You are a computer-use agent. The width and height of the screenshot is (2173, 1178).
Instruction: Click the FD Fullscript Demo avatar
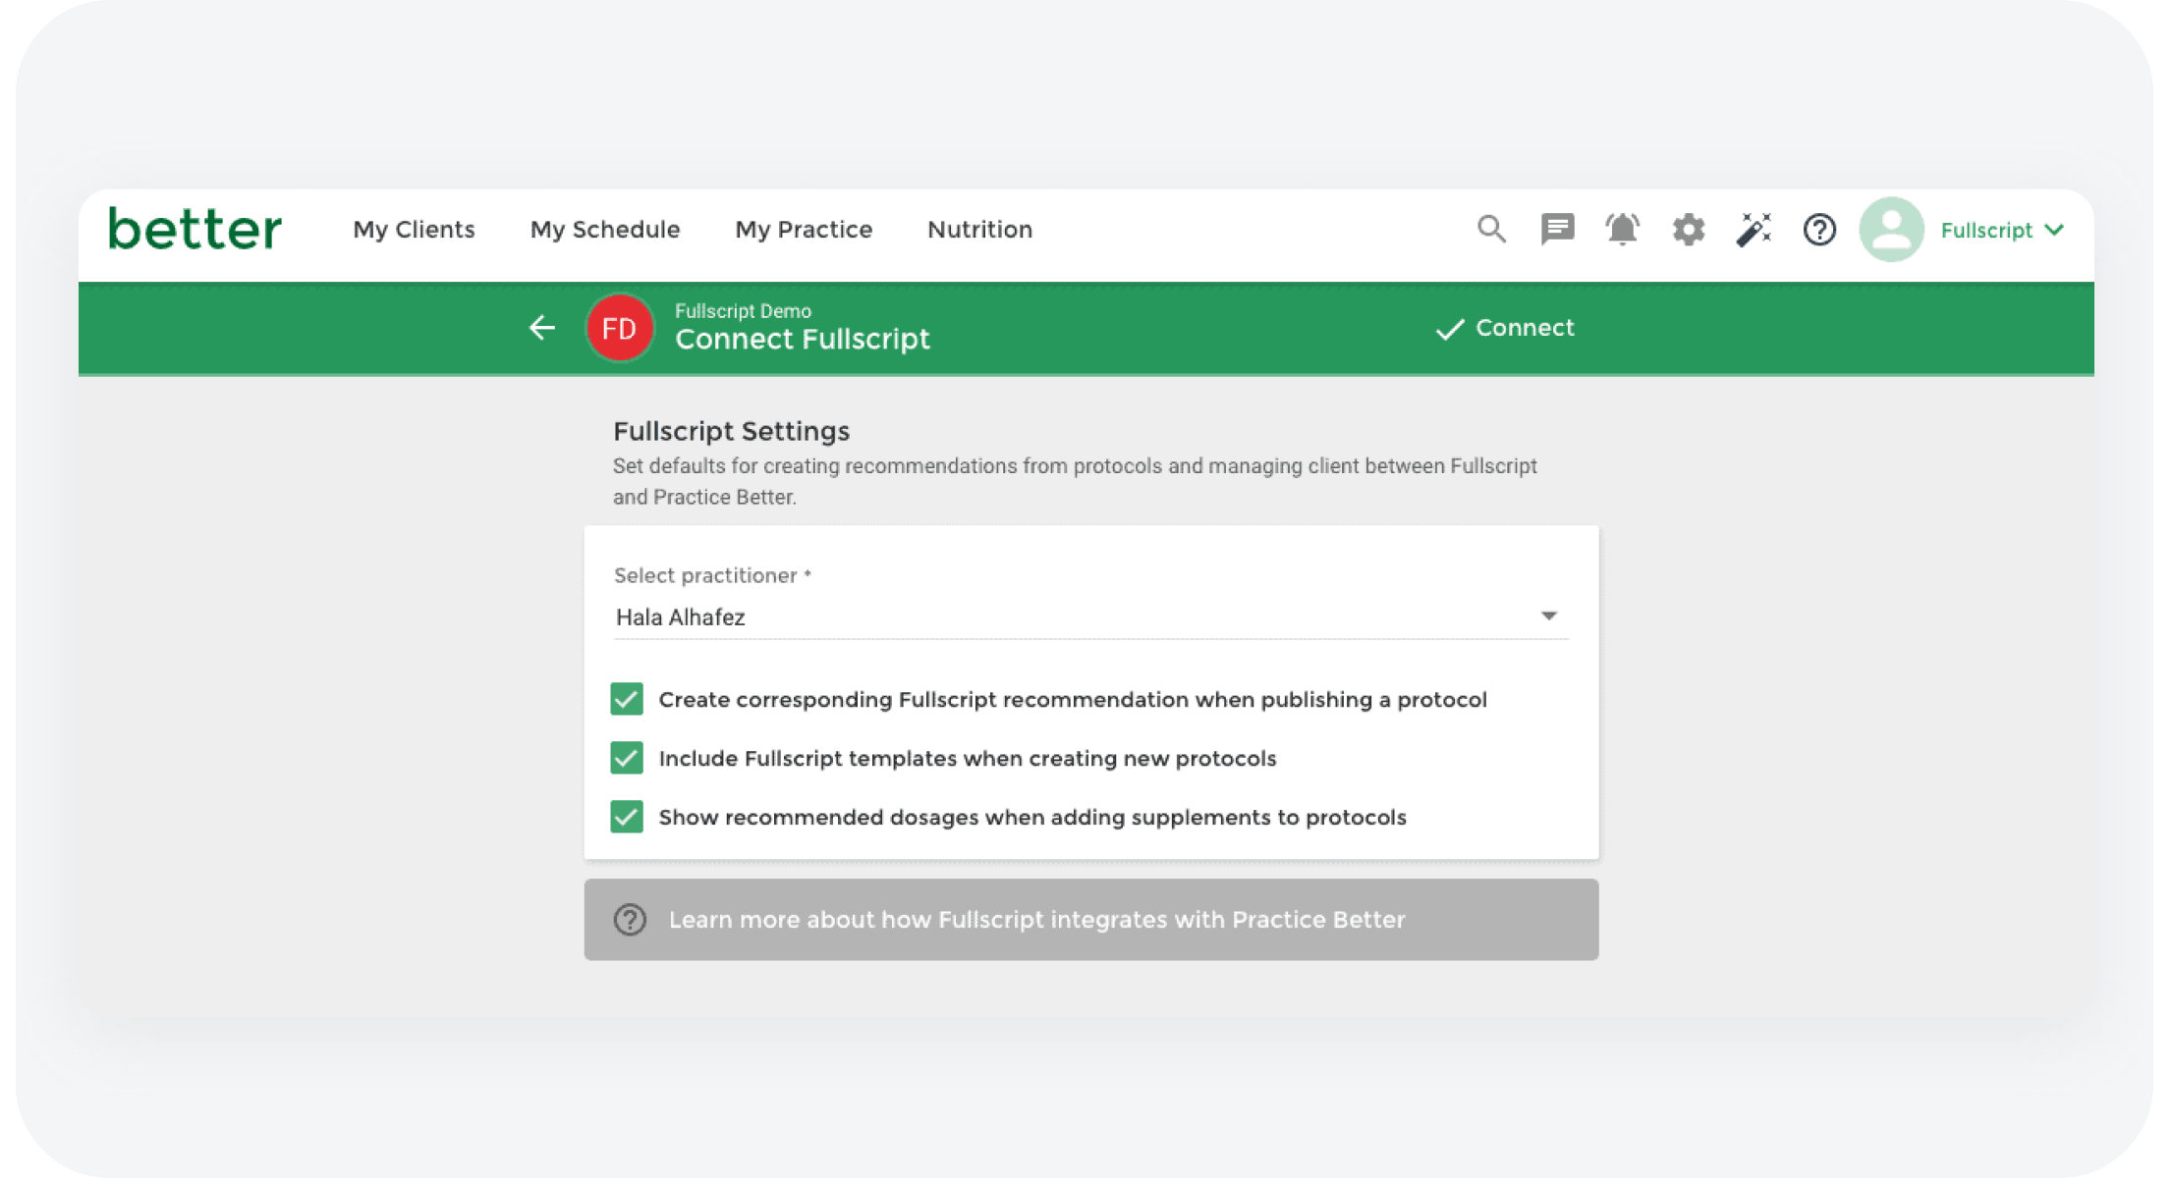(x=620, y=328)
